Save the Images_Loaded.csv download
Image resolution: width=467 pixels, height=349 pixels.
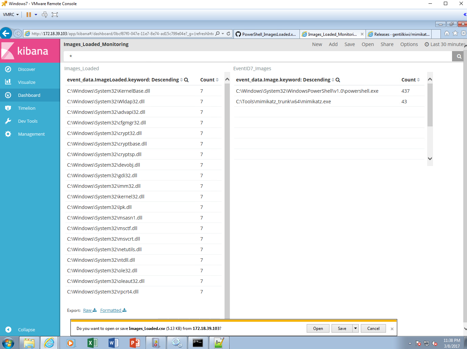pyautogui.click(x=342, y=329)
